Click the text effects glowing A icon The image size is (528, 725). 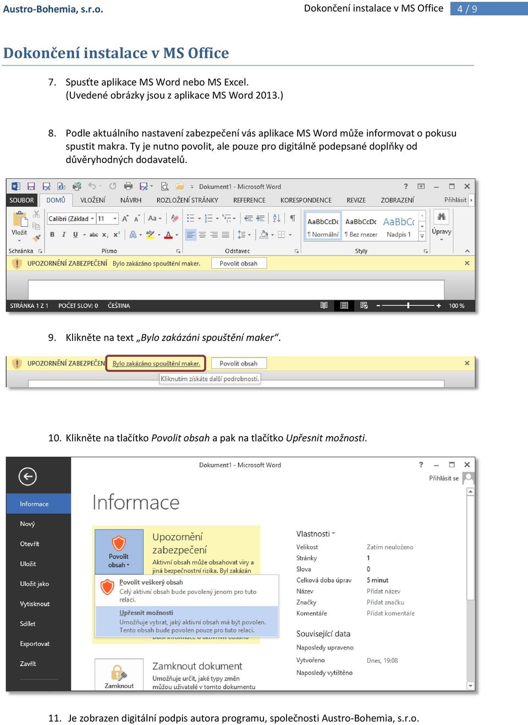[133, 235]
